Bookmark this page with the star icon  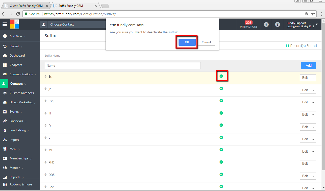click(x=313, y=14)
